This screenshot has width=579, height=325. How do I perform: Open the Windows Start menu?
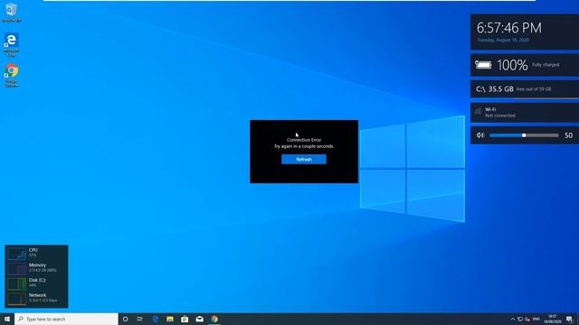coord(7,319)
